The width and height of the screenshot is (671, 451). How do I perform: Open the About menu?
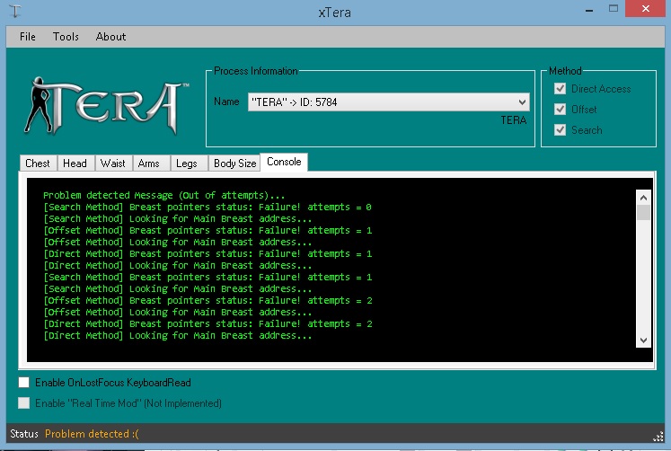(110, 37)
